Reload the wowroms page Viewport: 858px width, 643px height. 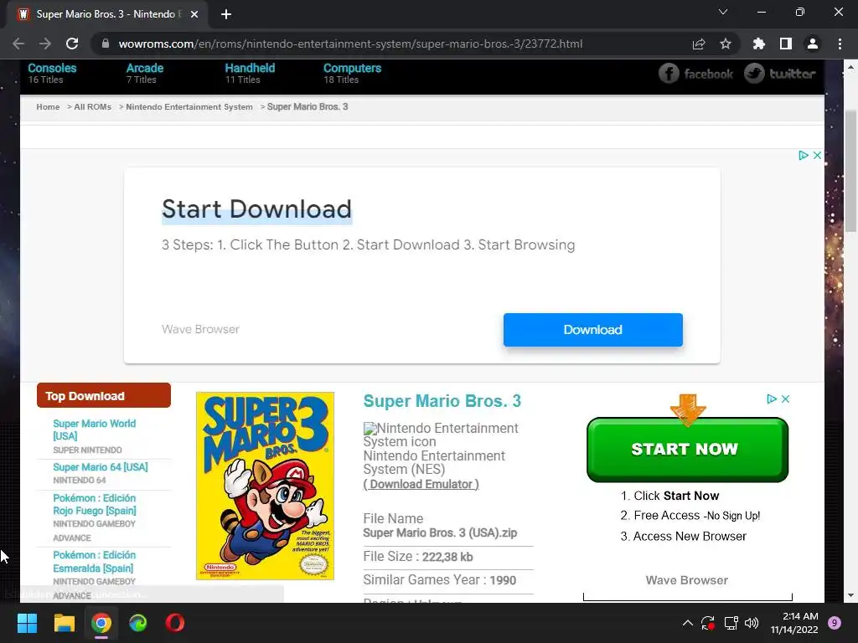[x=72, y=44]
